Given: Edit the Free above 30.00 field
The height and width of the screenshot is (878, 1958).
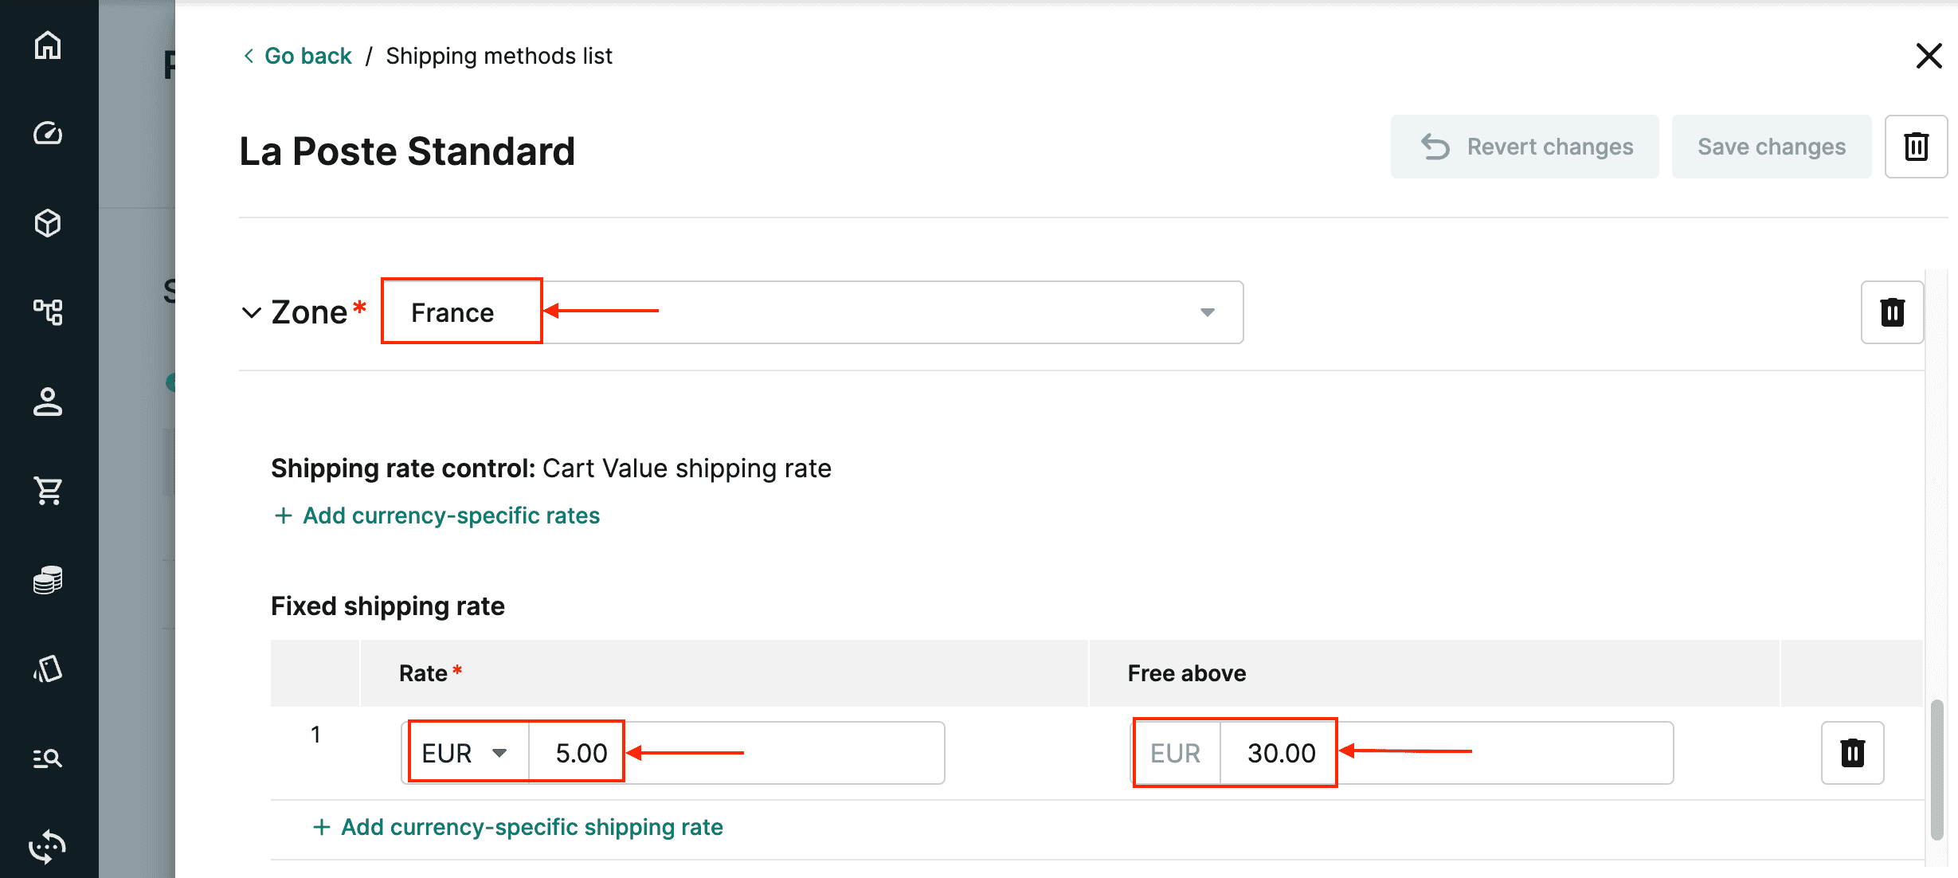Looking at the screenshot, I should pyautogui.click(x=1447, y=753).
